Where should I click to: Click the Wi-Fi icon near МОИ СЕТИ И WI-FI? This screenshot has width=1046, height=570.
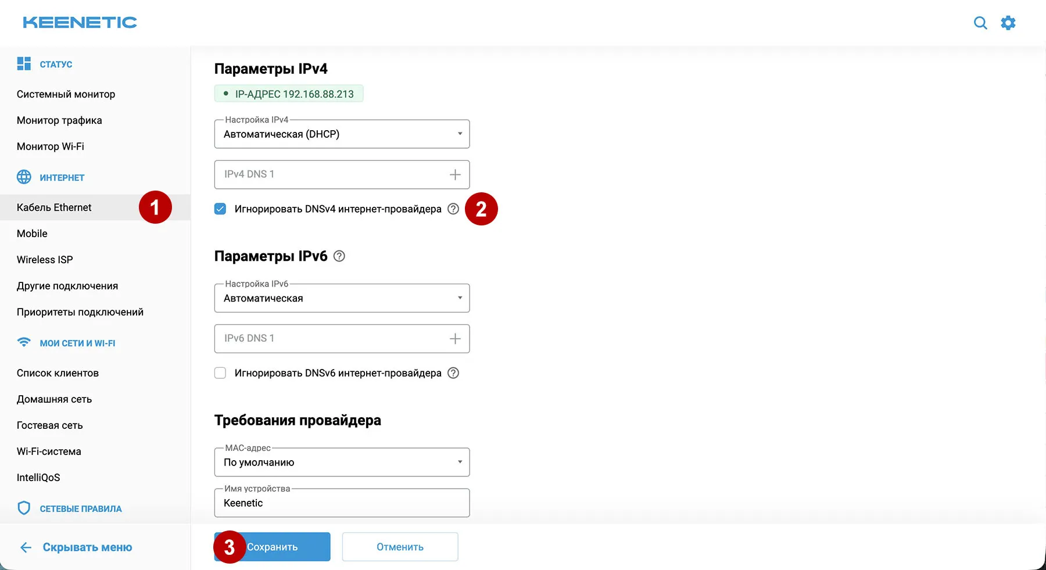[x=24, y=343]
